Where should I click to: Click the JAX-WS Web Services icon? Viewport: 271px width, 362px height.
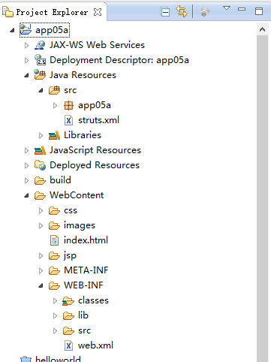40,45
